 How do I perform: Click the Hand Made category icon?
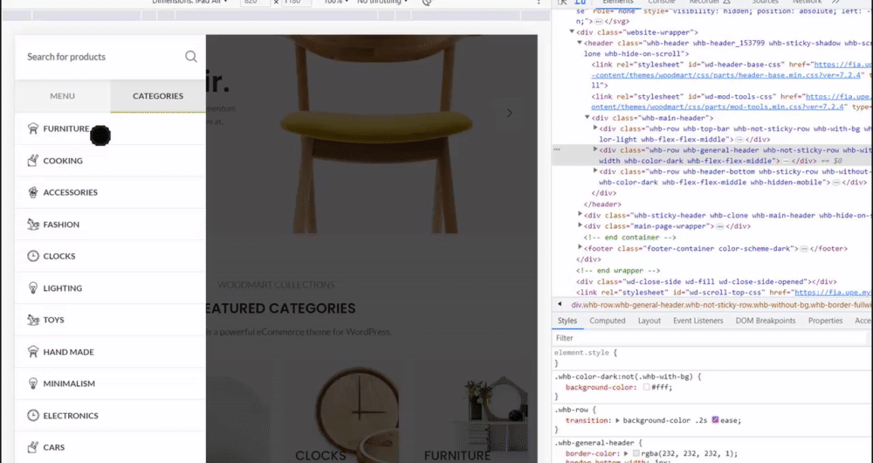(33, 351)
